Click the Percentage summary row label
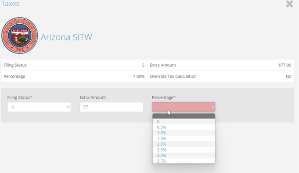This screenshot has height=173, width=299. click(14, 76)
